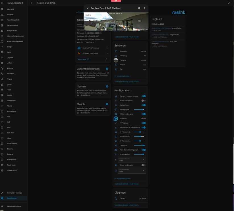Open three-dot menu in camera dialog header

[144, 8]
